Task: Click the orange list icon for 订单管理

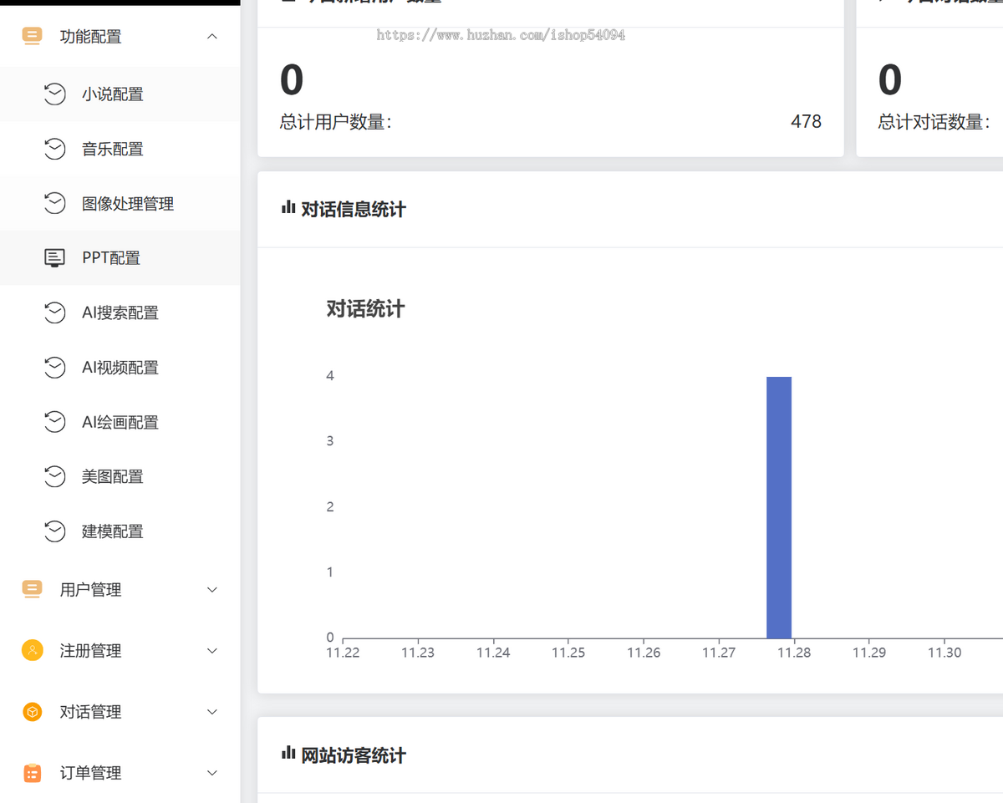Action: (32, 773)
